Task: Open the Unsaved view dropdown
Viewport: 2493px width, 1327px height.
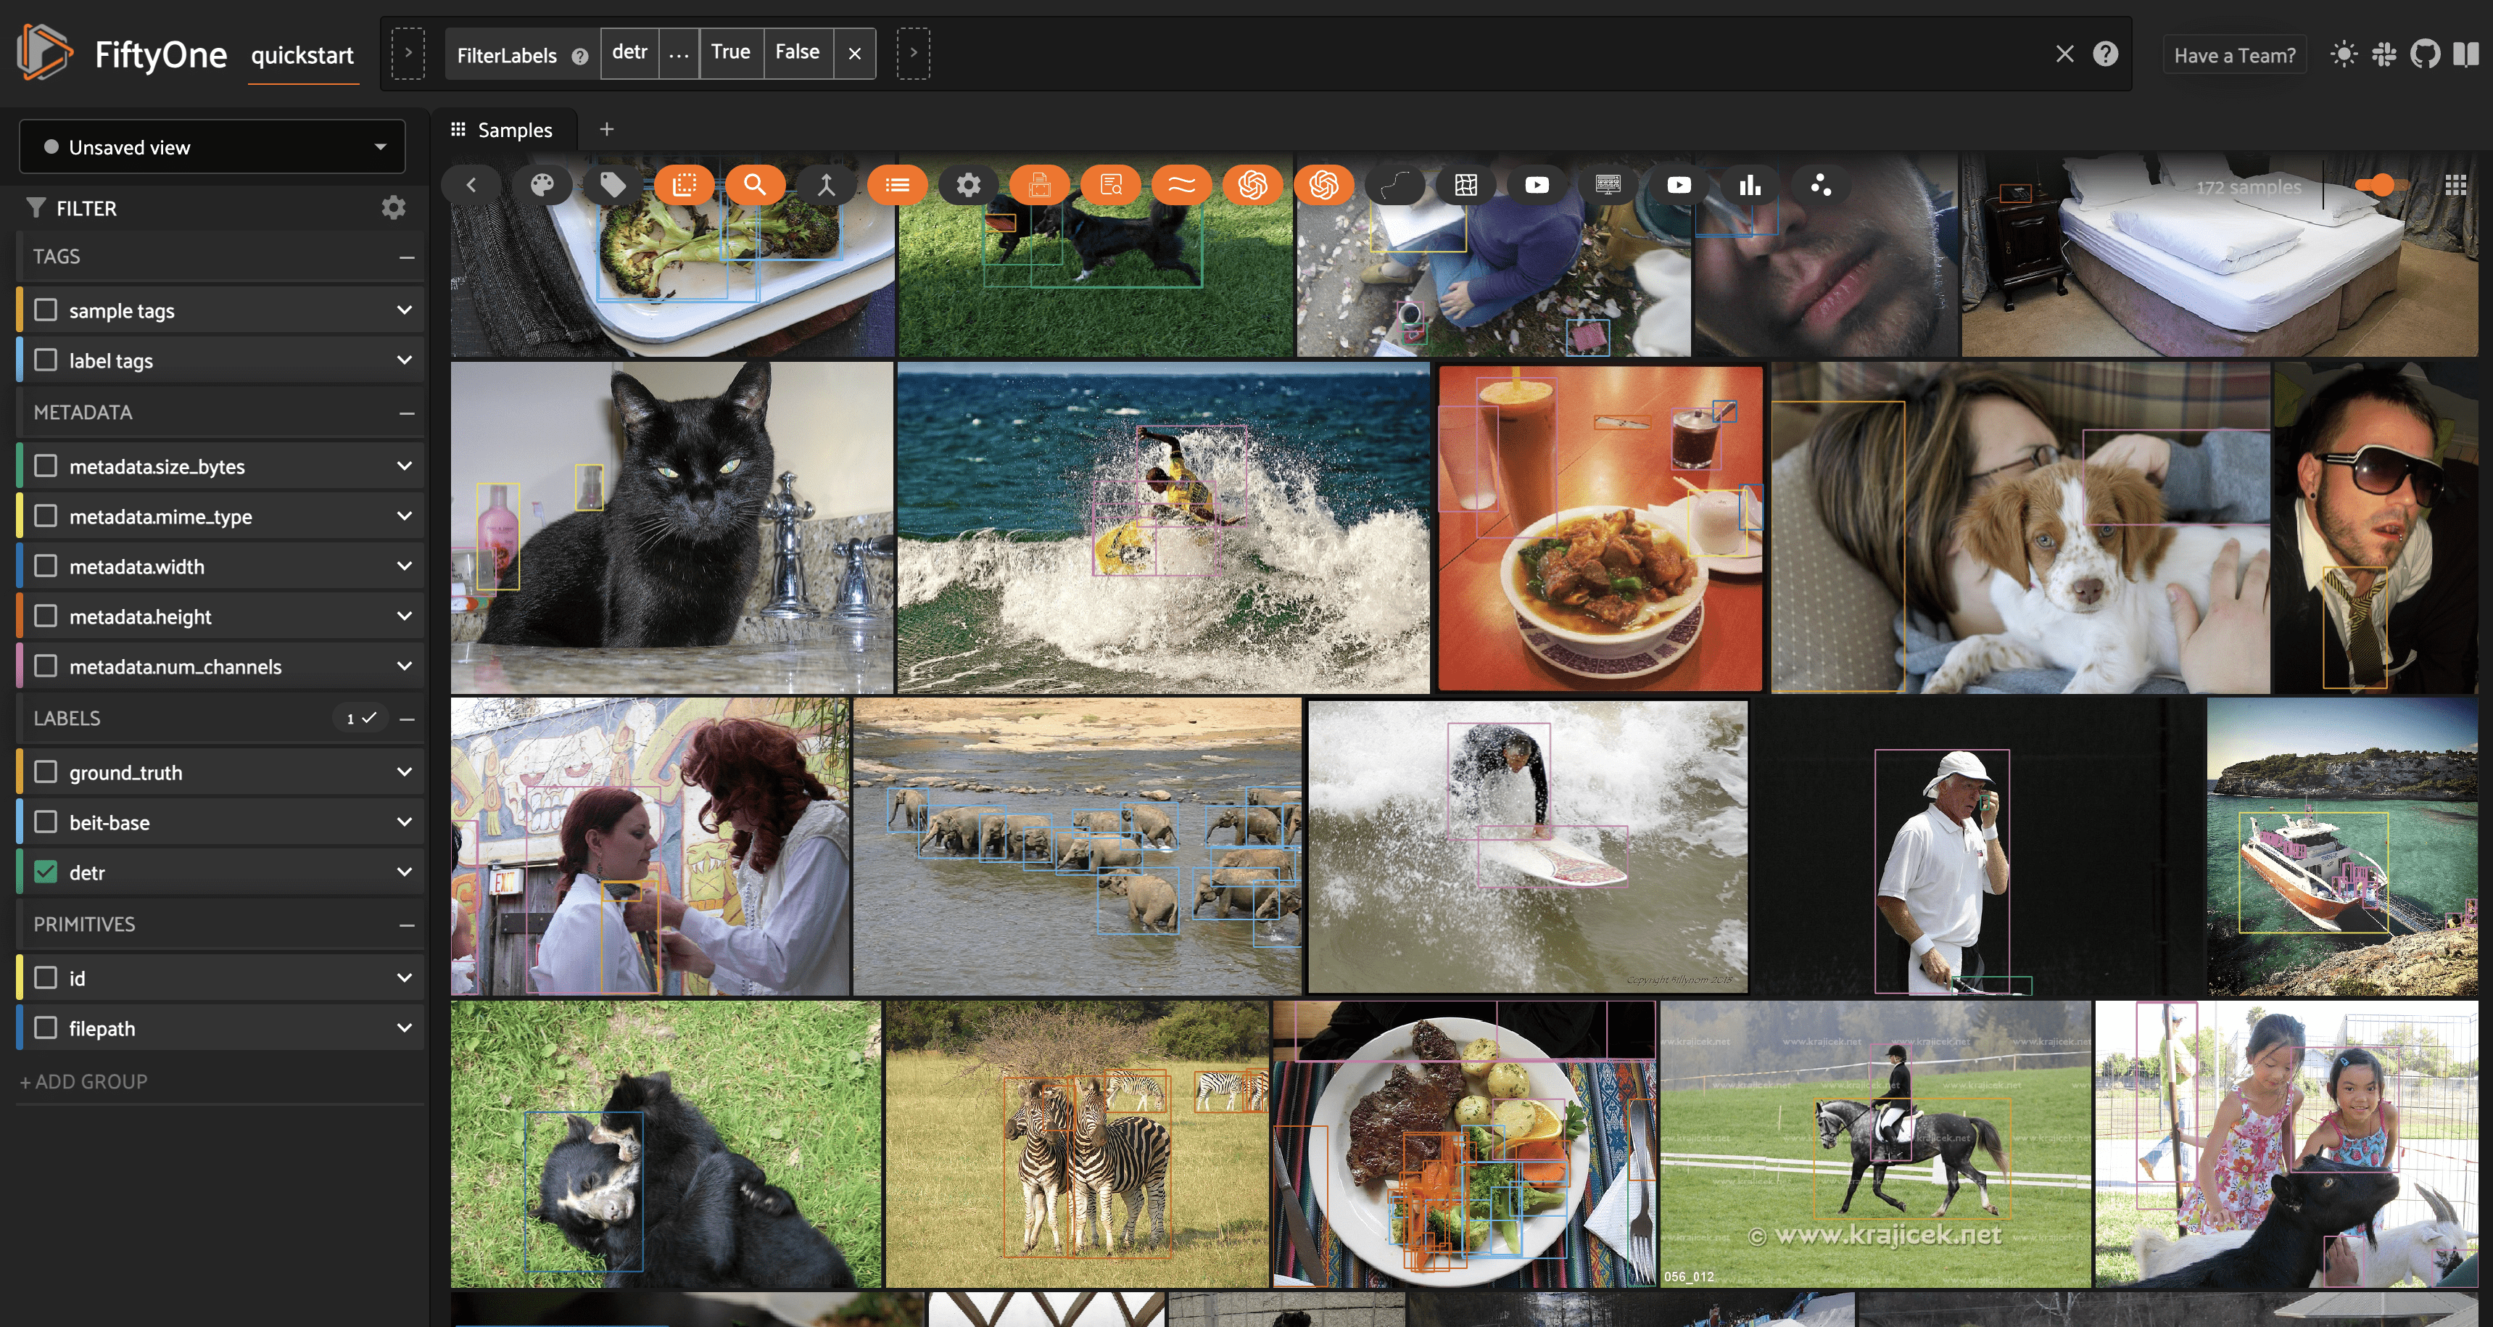Action: pos(212,147)
